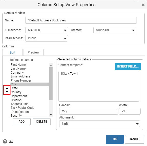The width and height of the screenshot is (147, 146).
Task: Move selected column up with up arrow
Action: click(7, 88)
